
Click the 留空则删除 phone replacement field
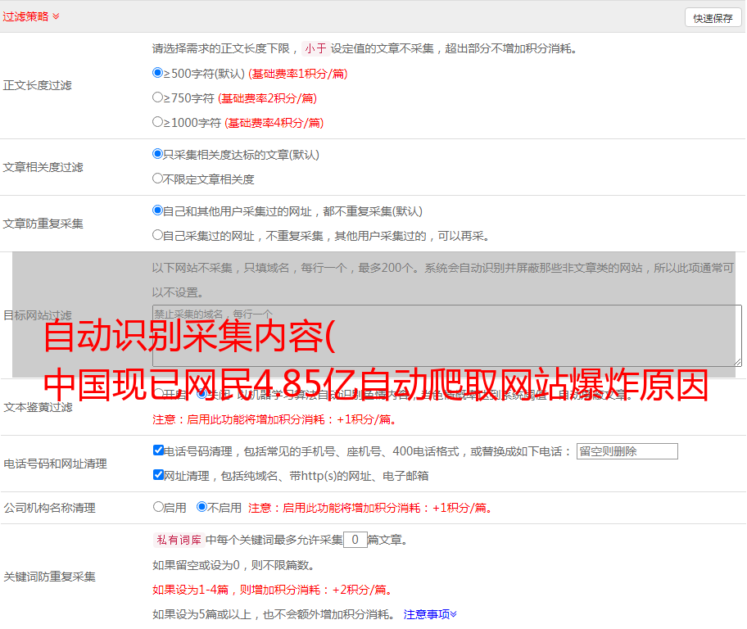[627, 451]
